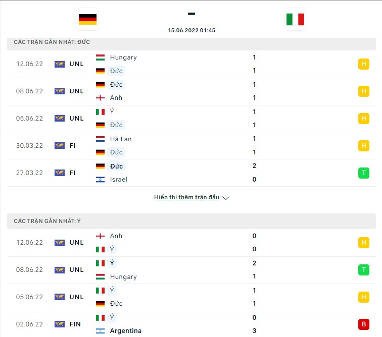
Task: Click yellow H badge for Hà Lan match
Action: (363, 146)
